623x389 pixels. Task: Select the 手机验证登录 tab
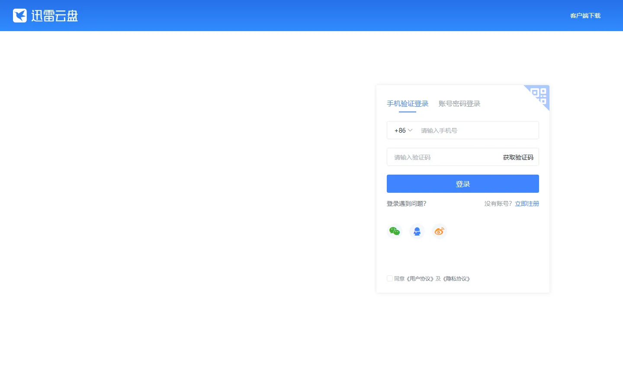click(408, 104)
